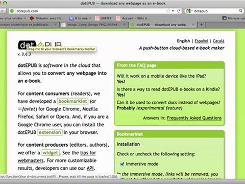Click the Firefox icon beside Débuter avec Firefox
Screen dimensions: 245x184
pyautogui.click(x=32, y=18)
